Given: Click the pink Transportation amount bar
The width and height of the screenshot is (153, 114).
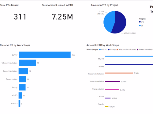Looking at the screenshot, I should (112, 90).
